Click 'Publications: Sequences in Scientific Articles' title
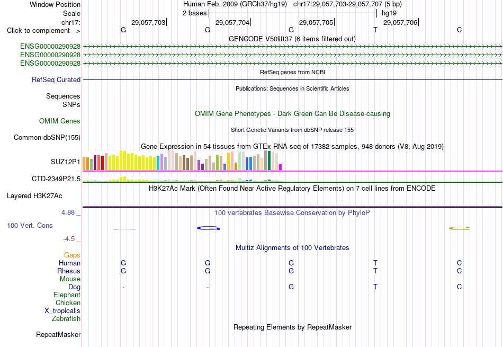This screenshot has height=347, width=503. click(x=292, y=88)
